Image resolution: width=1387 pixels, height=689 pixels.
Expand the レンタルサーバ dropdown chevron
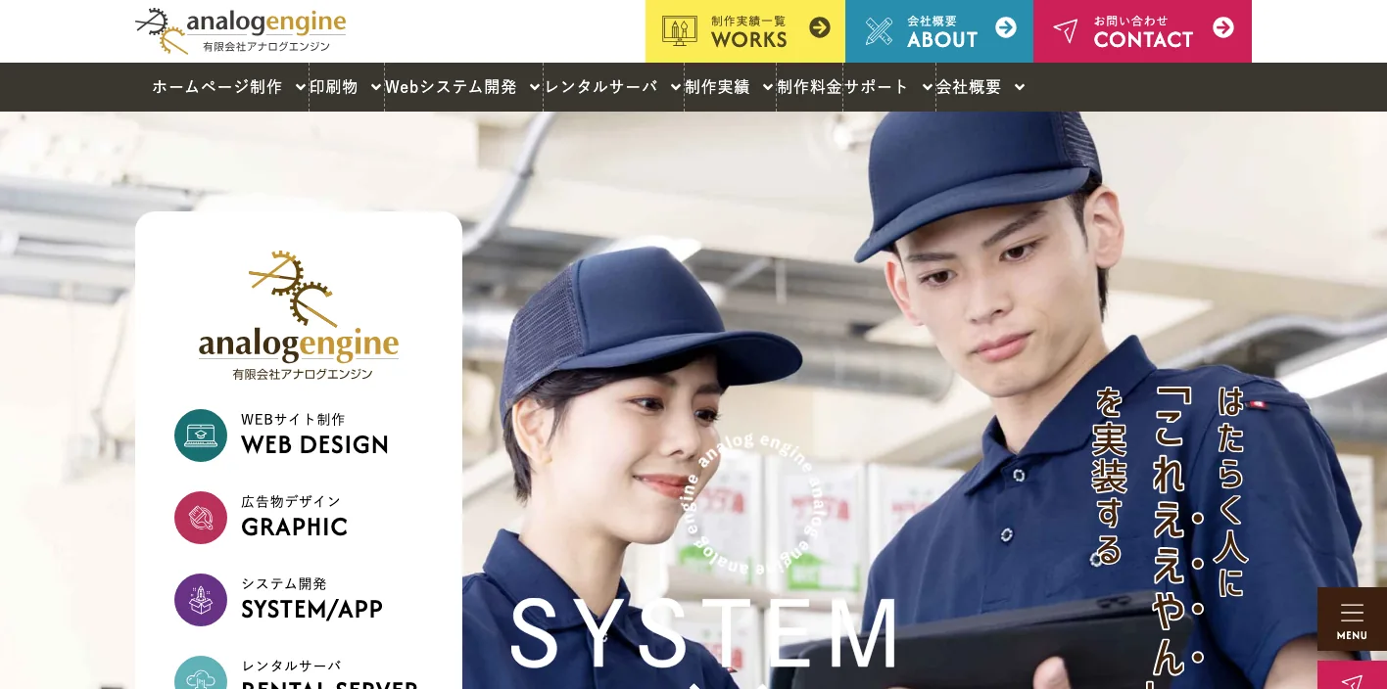(675, 87)
